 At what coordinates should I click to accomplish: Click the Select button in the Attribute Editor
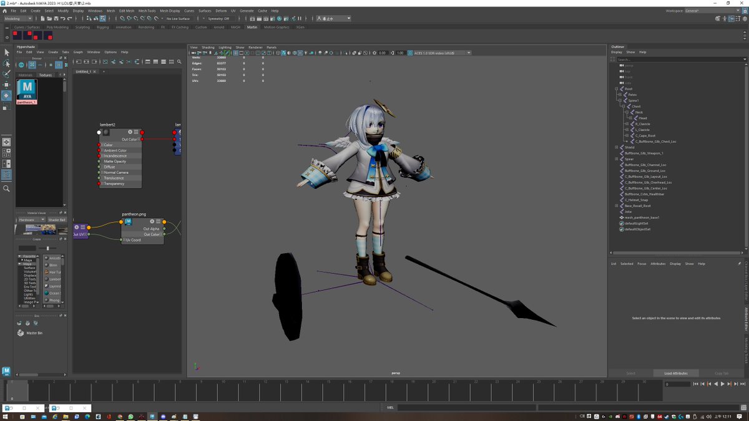click(x=631, y=373)
